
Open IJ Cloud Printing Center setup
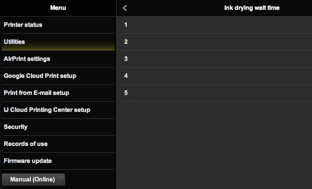[58, 110]
